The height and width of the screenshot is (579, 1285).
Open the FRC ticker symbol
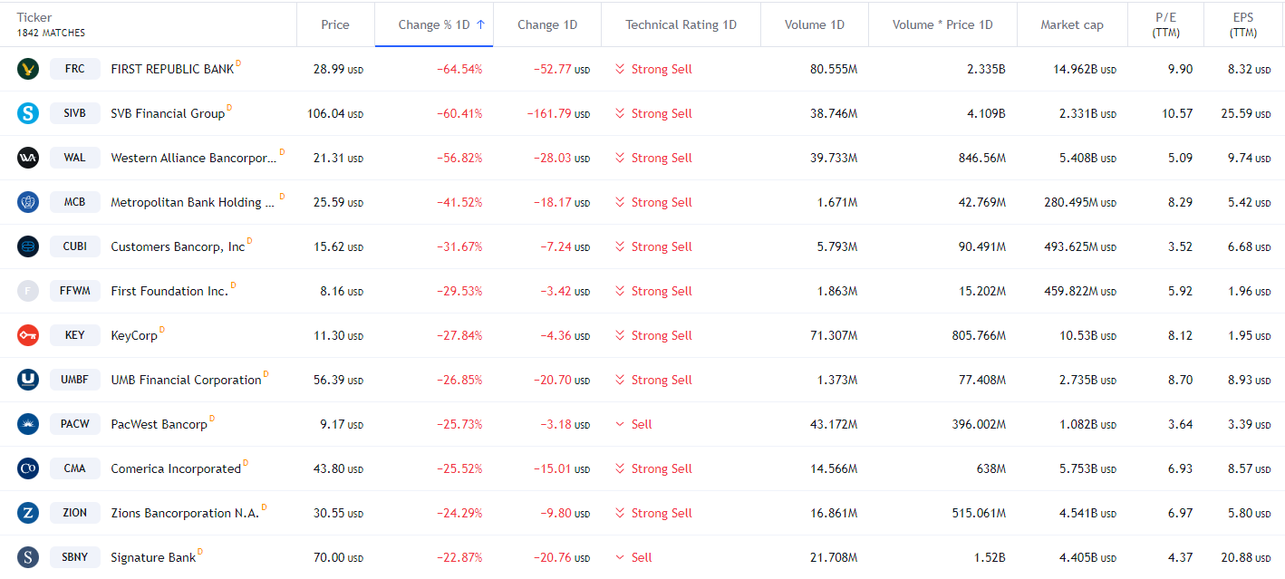click(x=75, y=69)
